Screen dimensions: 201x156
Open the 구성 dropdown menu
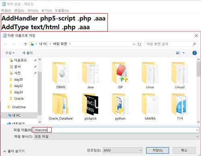[x=10, y=53]
